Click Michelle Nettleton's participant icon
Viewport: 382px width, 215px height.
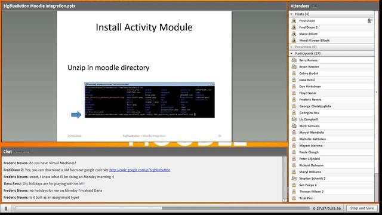point(294,139)
